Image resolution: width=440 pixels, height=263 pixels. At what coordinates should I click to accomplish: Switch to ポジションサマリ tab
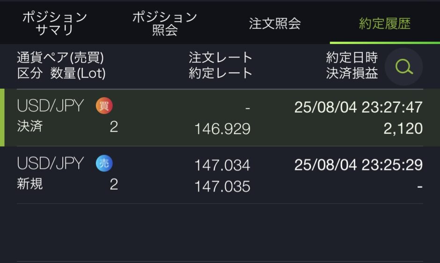[55, 23]
